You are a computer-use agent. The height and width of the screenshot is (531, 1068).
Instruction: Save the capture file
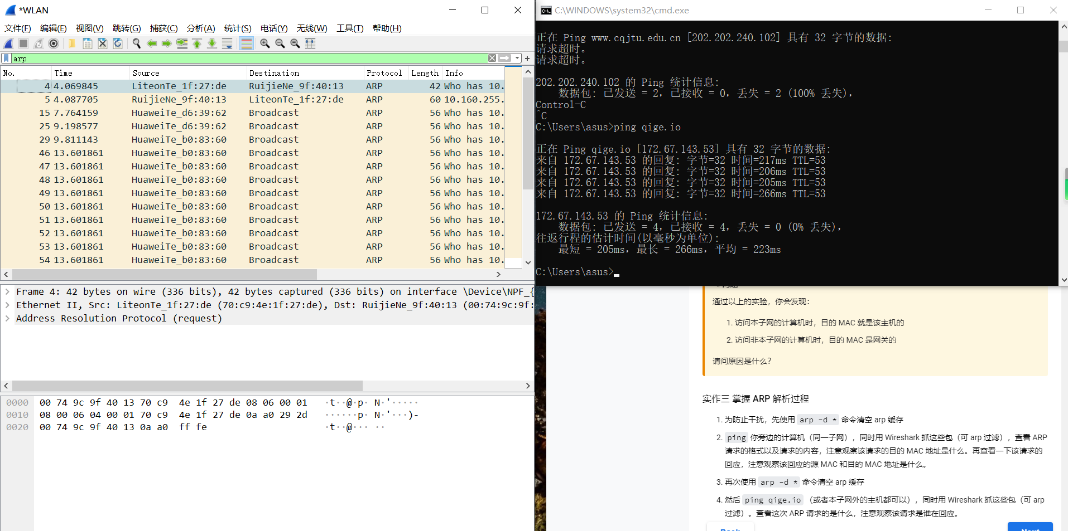[88, 43]
